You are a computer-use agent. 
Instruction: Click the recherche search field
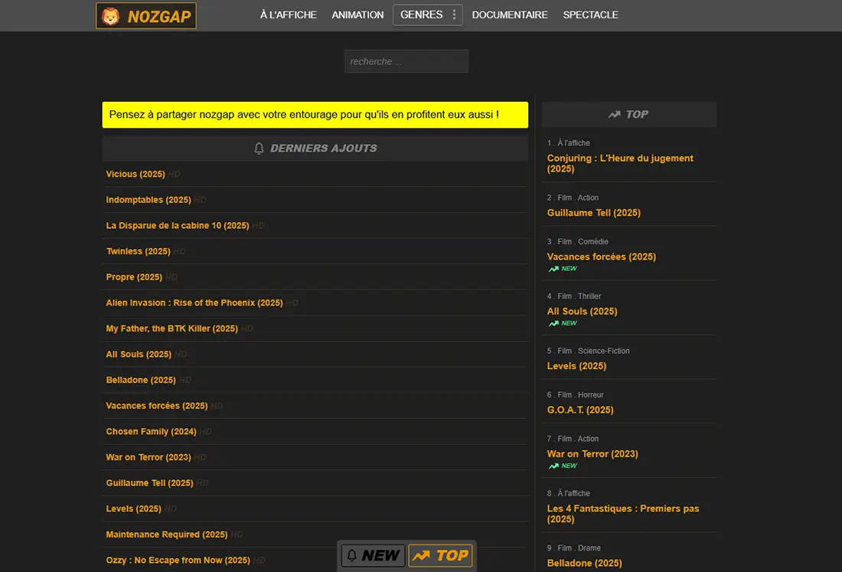coord(406,61)
